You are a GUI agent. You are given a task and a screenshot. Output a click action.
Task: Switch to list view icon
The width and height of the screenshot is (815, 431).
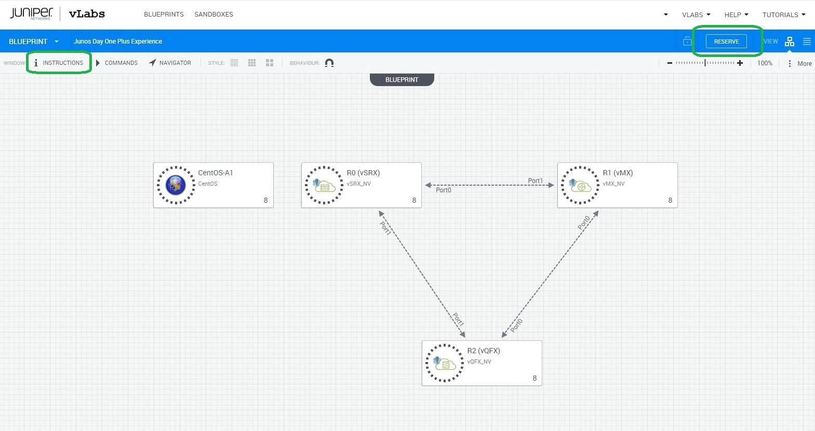click(807, 41)
